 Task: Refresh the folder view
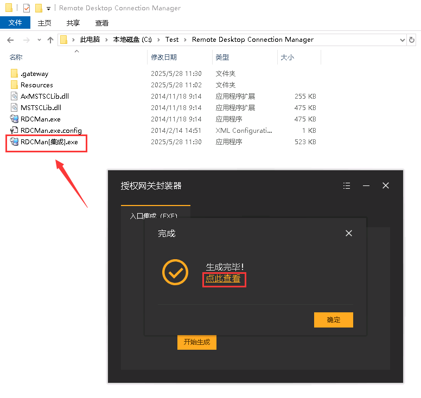click(412, 40)
